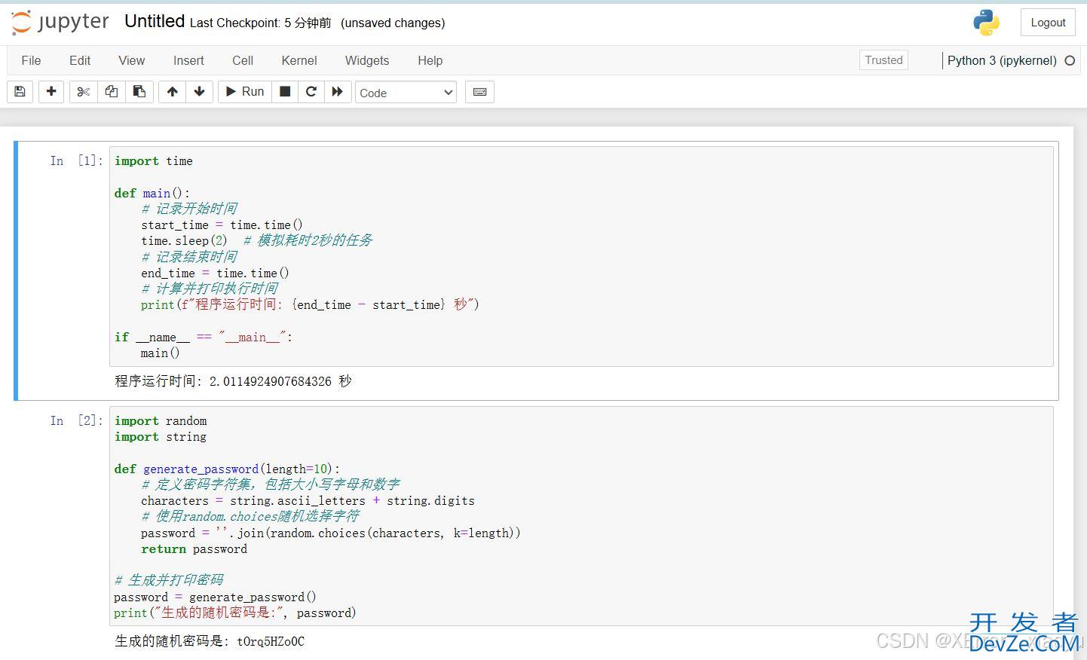Click the '(unsaved changes)' status text
Screen dimensions: 1087x660
pyautogui.click(x=393, y=23)
